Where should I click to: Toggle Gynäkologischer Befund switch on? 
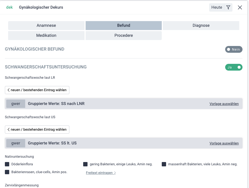click(x=234, y=50)
